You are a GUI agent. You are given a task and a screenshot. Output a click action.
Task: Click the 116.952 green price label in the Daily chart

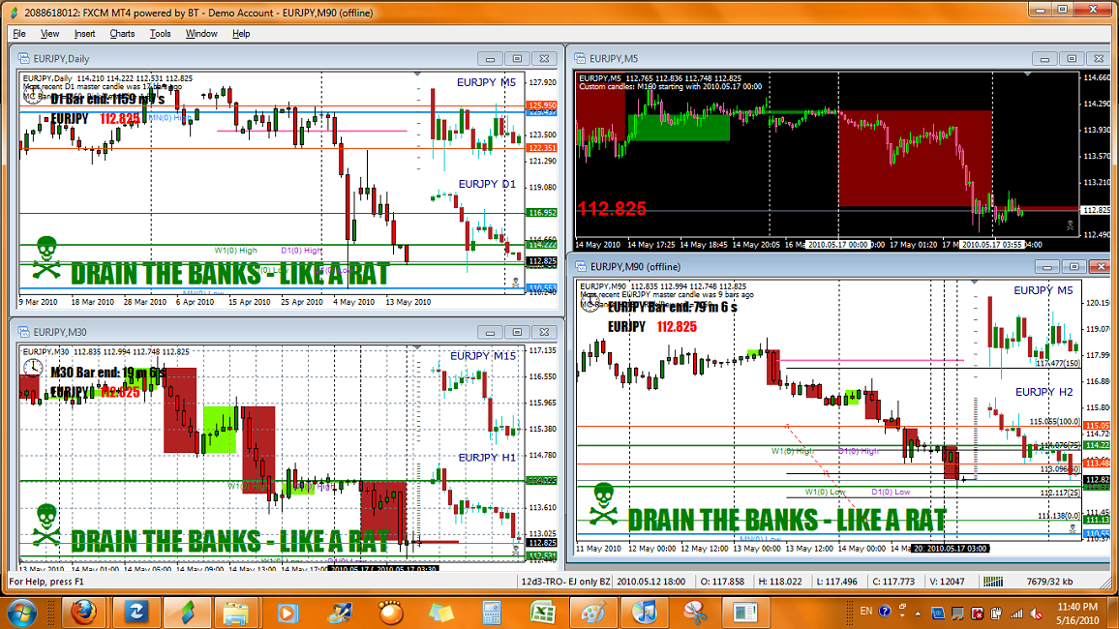pyautogui.click(x=542, y=213)
